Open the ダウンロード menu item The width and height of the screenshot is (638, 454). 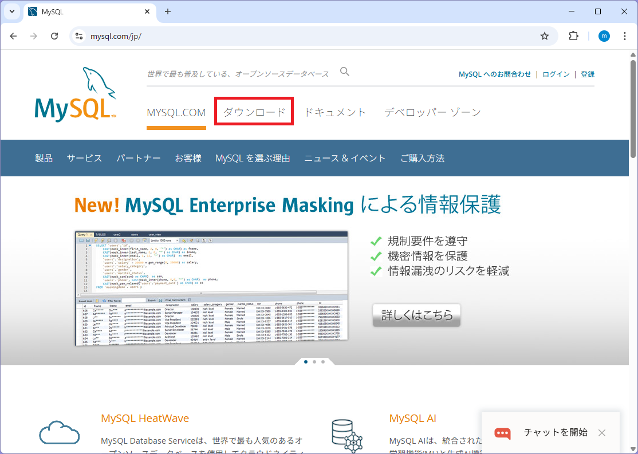click(253, 111)
